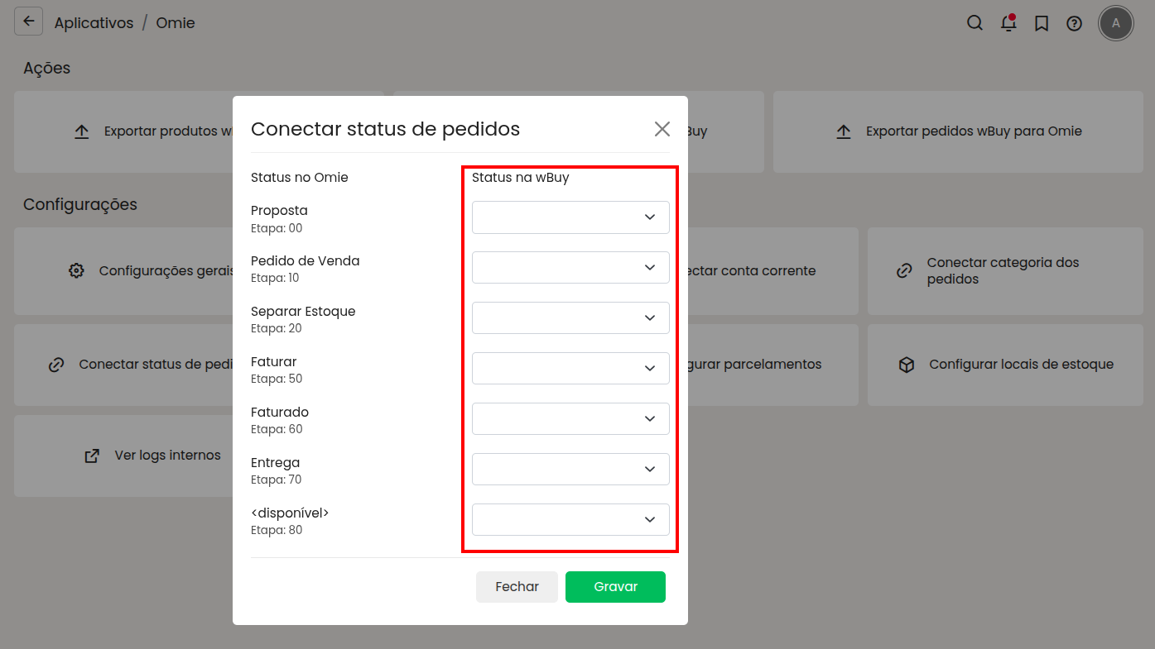Open the Entrega status dropdown

click(x=570, y=470)
